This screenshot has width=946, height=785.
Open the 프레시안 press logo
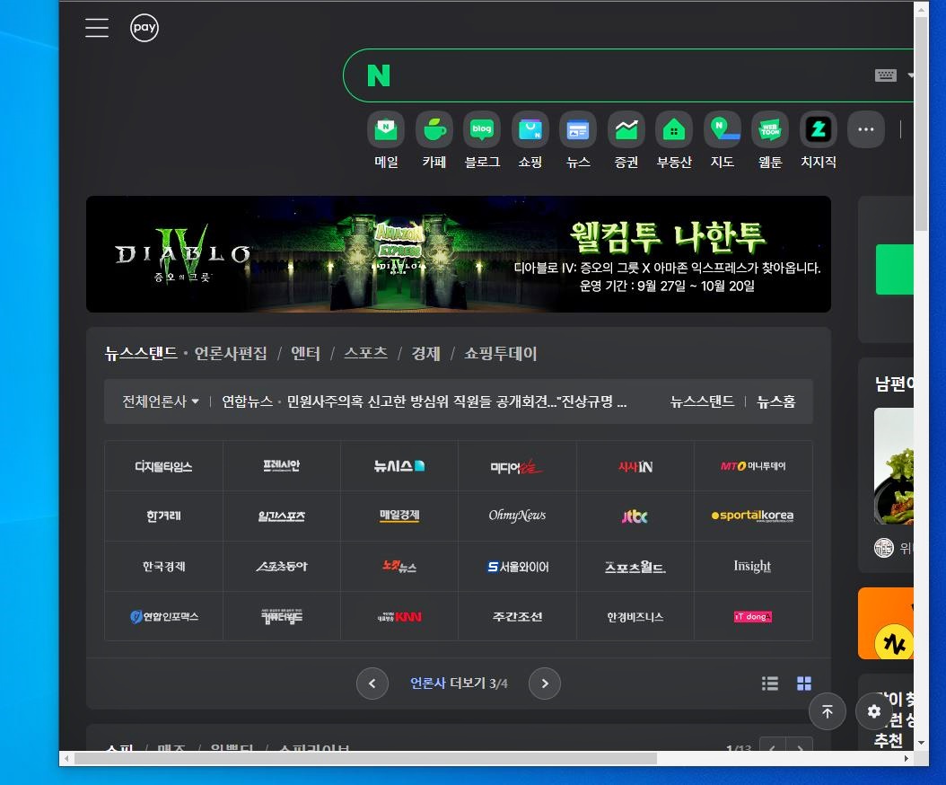pyautogui.click(x=281, y=466)
